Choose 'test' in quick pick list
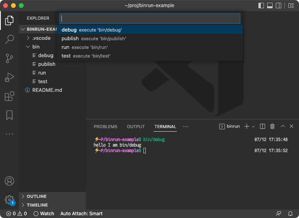This screenshot has height=218, width=299. 150,56
